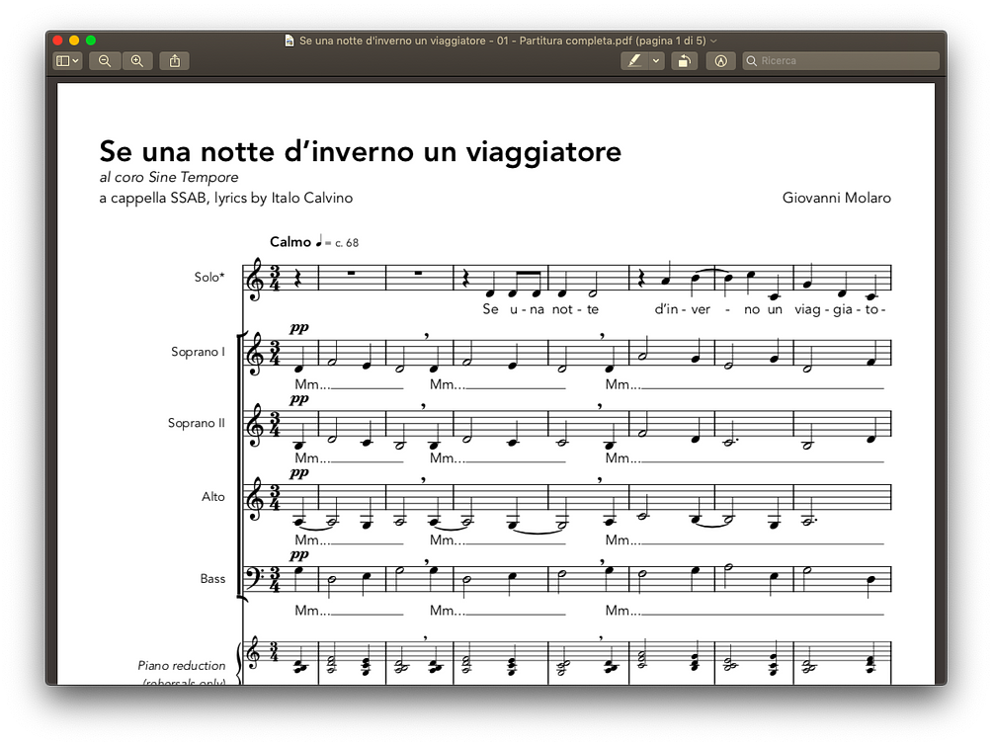The image size is (993, 746).
Task: Click the 'Alto' staff label
Action: pos(213,496)
